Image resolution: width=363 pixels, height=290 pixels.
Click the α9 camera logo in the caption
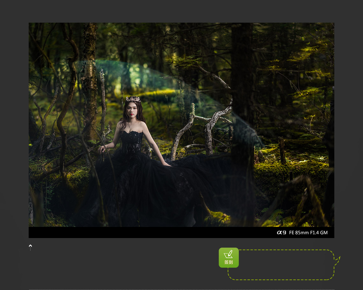tap(281, 233)
